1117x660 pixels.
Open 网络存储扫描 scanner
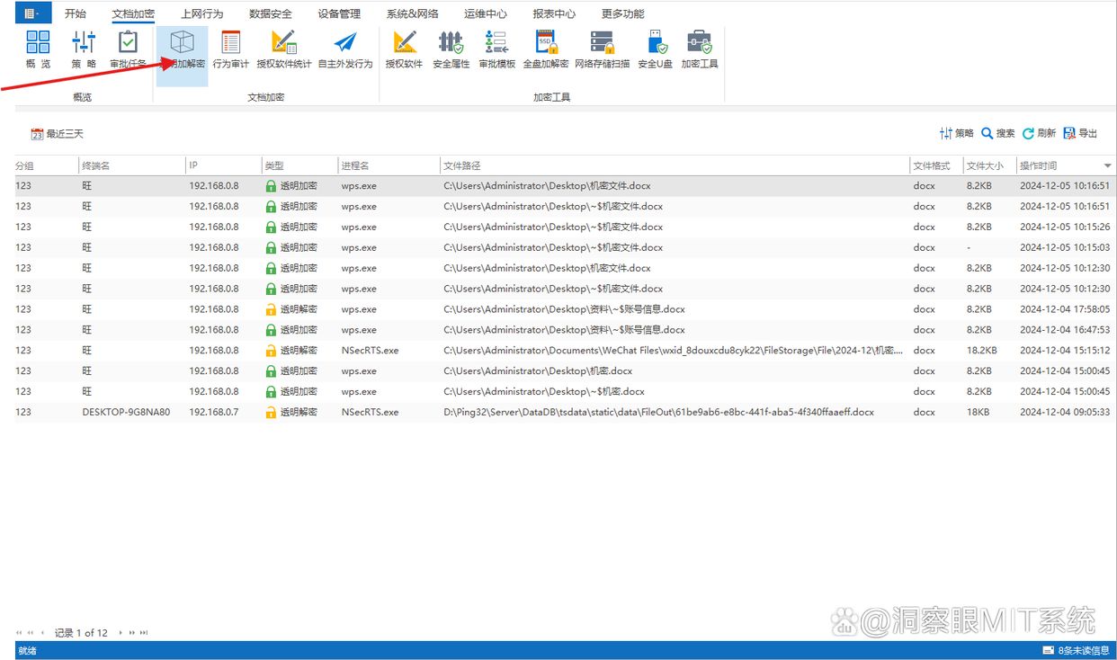point(603,49)
